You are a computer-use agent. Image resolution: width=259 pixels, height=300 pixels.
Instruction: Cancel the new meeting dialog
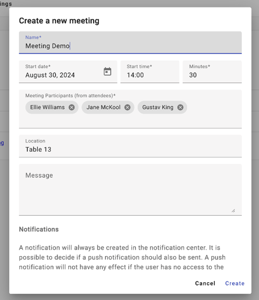(x=205, y=283)
